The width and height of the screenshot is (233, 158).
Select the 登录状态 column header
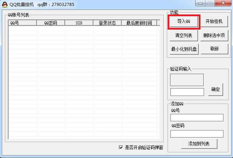coord(107,23)
